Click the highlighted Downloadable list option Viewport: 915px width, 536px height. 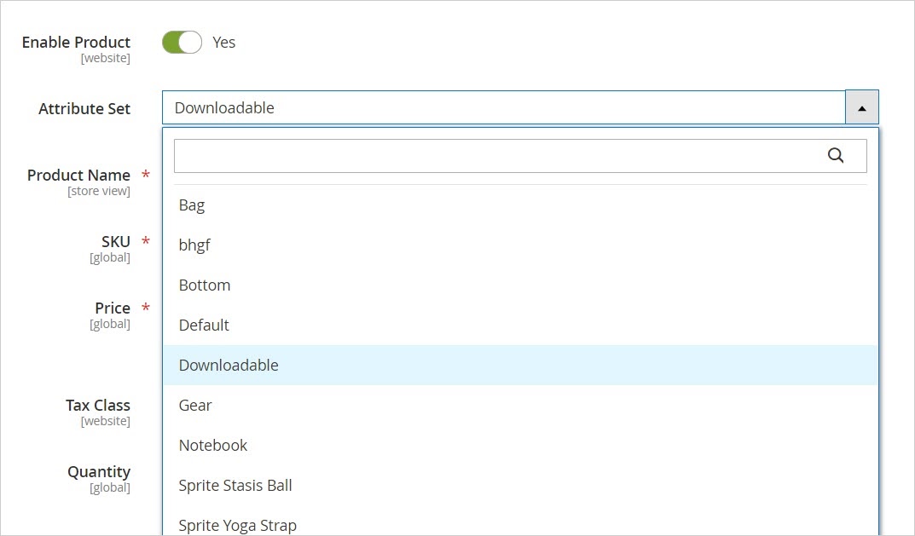pyautogui.click(x=229, y=366)
